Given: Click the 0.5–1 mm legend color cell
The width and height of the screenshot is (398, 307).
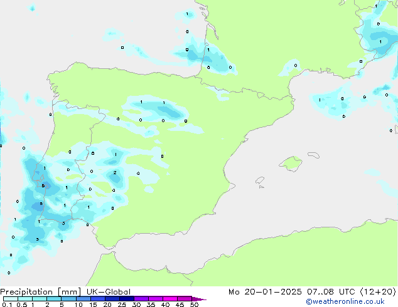Looking at the screenshot, I should point(25,299).
